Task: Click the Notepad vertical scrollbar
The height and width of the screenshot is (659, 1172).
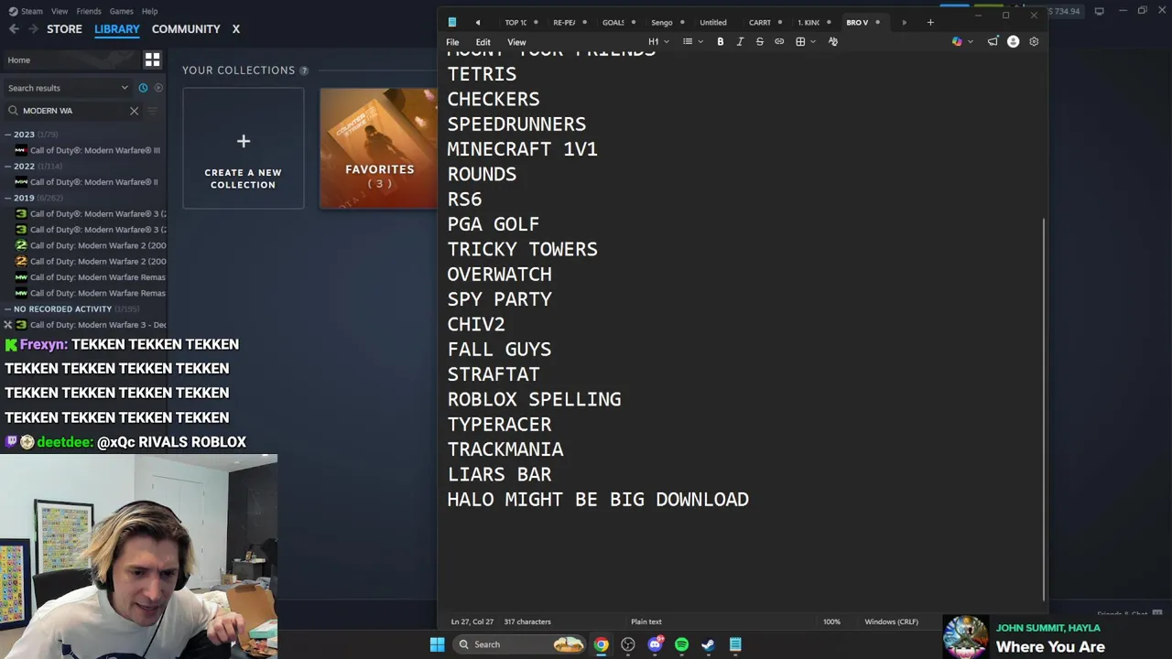Action: click(x=1044, y=409)
